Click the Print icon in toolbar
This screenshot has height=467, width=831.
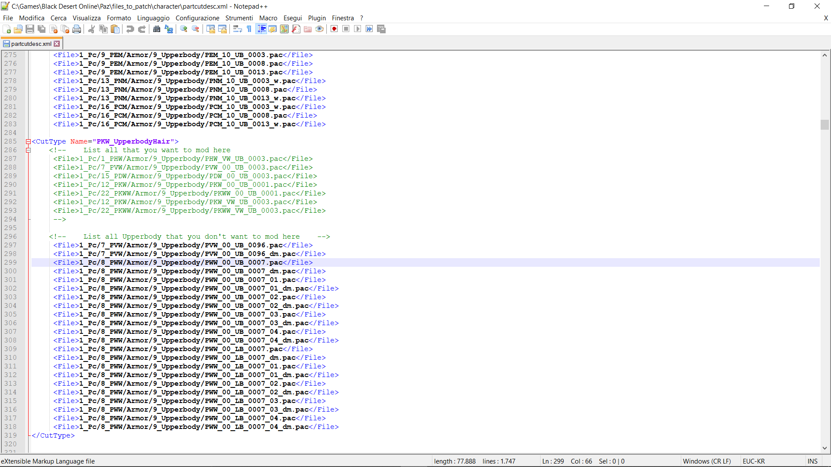pos(77,29)
